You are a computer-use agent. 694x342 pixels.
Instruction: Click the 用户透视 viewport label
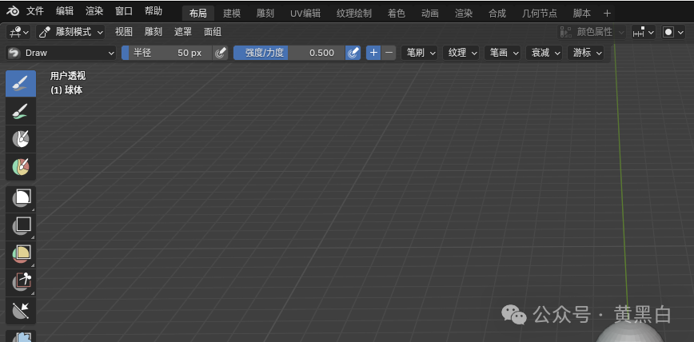pos(68,76)
